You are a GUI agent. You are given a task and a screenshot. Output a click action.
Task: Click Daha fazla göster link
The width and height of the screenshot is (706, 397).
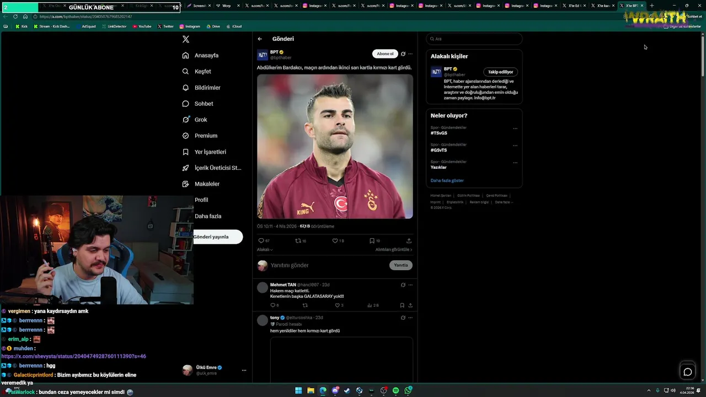tap(447, 181)
